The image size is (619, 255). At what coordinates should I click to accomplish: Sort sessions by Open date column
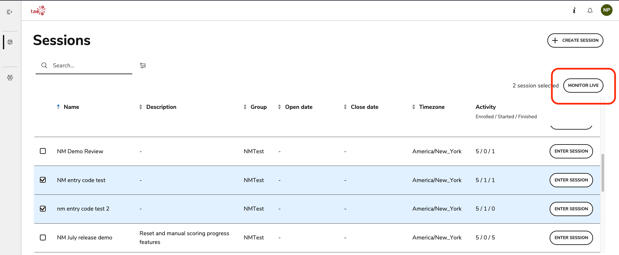click(298, 107)
